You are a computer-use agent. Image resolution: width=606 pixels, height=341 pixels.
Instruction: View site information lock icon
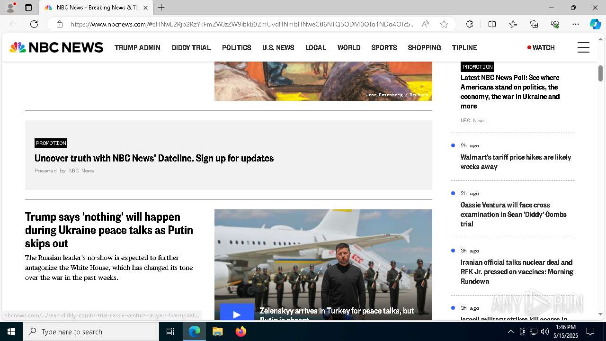(x=60, y=24)
